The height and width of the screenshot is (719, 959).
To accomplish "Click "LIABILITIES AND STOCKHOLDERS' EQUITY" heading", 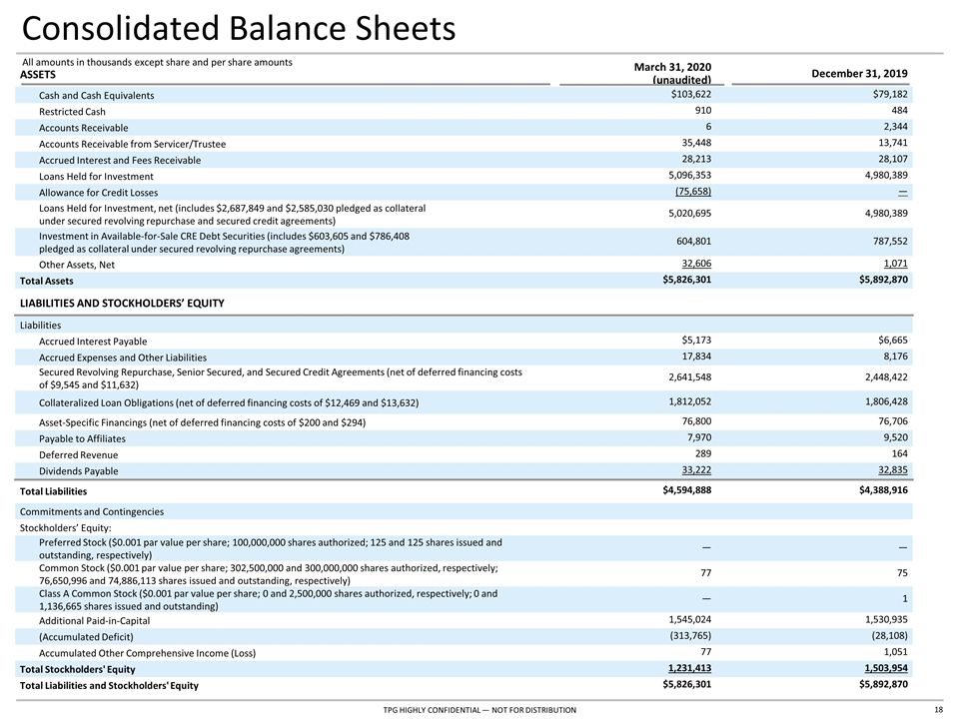I will point(122,304).
